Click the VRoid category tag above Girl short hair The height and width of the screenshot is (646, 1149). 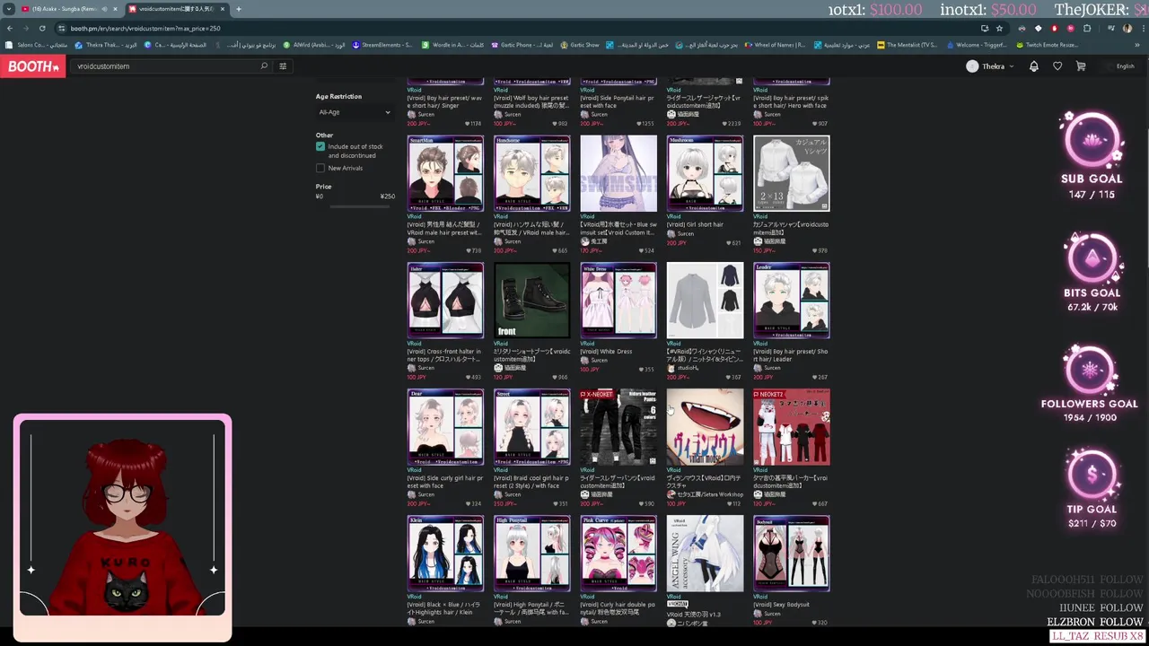coord(673,216)
